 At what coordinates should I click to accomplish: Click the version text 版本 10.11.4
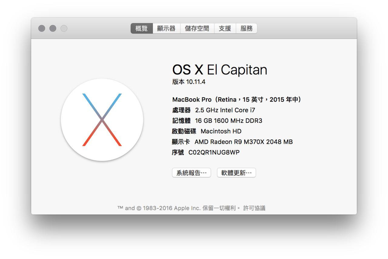pyautogui.click(x=189, y=82)
